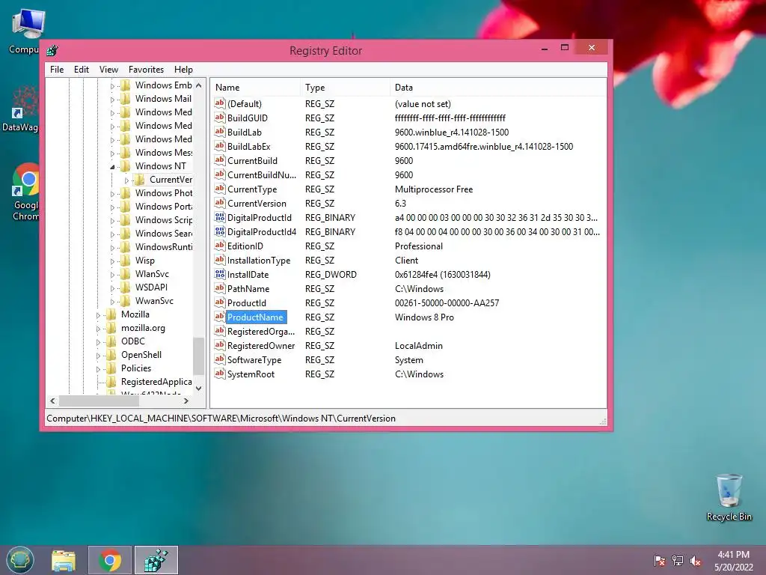This screenshot has height=575, width=766.
Task: Select the WSDAPI key in tree
Action: pos(151,287)
